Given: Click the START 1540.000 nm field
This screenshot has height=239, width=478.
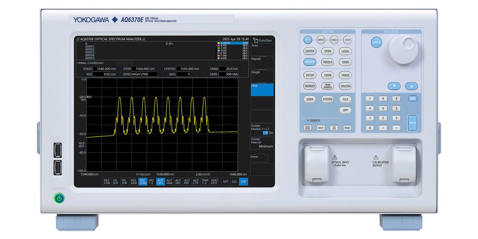Looking at the screenshot, I should pos(102,69).
